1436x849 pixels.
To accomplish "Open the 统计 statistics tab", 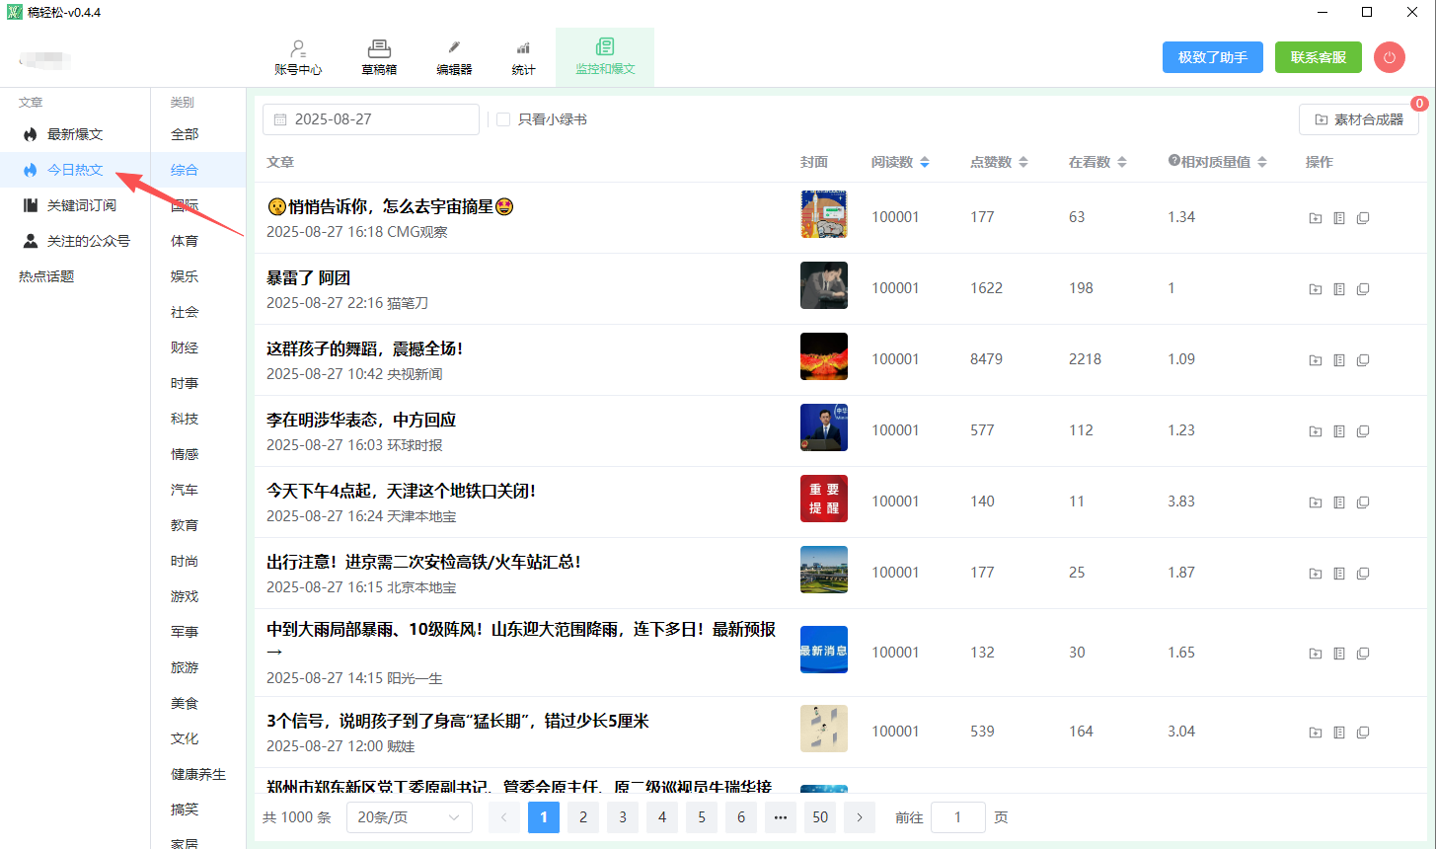I will pos(523,57).
